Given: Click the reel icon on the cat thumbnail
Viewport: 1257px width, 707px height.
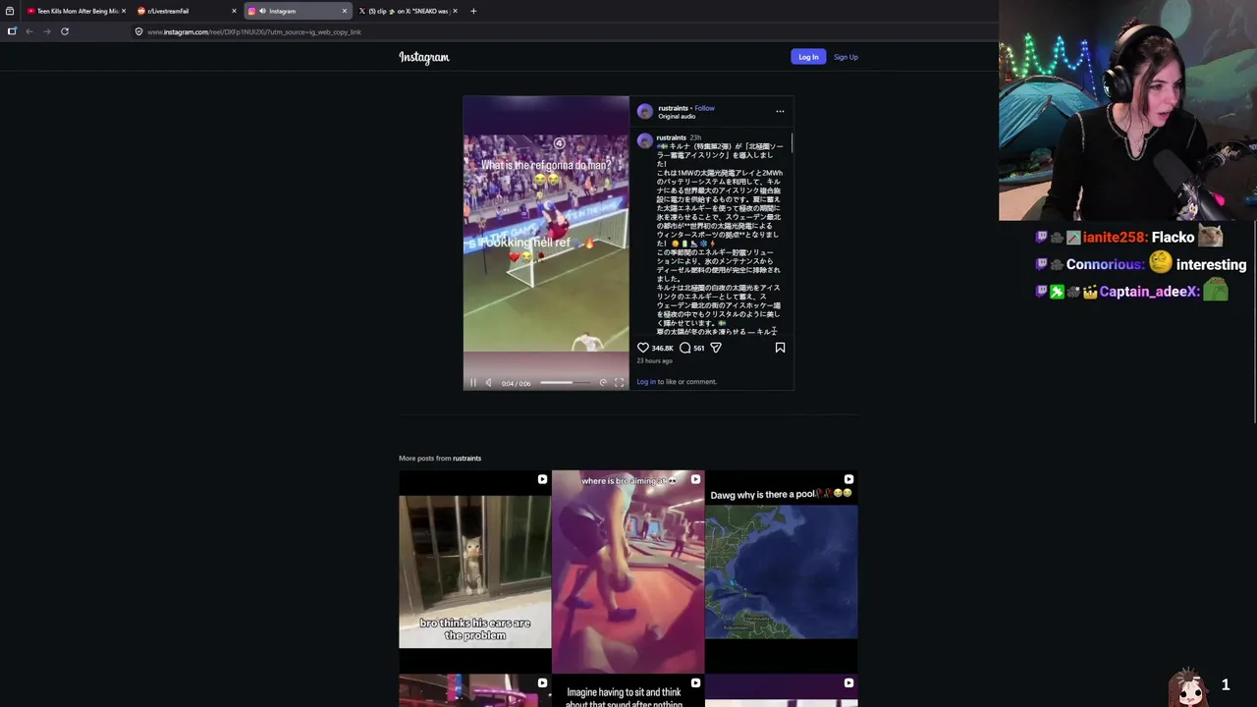Looking at the screenshot, I should [x=542, y=479].
